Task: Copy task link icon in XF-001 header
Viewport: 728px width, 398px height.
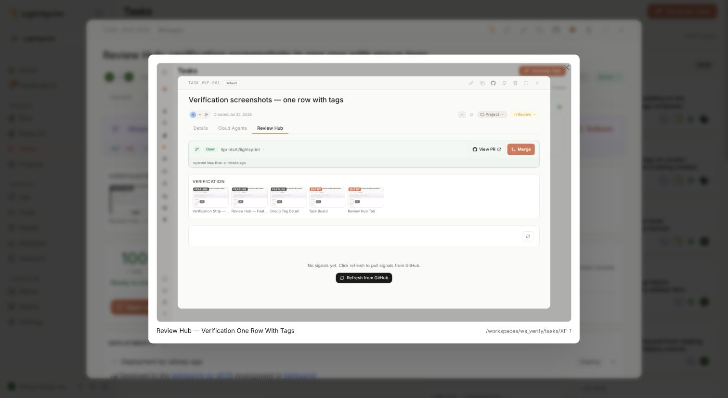Action: pos(471,83)
